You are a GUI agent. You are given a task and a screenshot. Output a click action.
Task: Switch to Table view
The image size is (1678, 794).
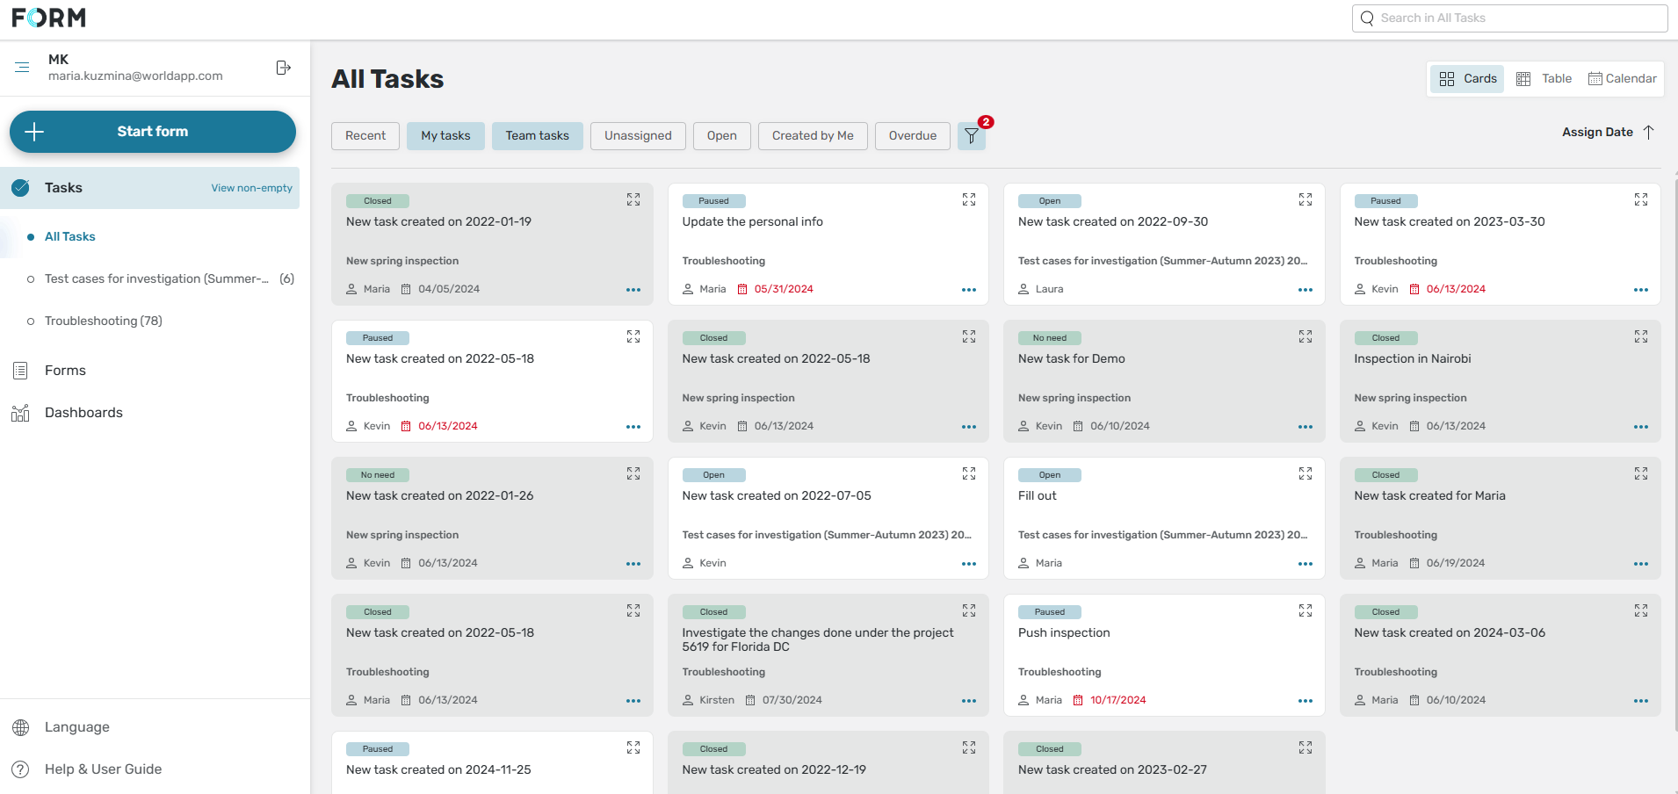[x=1544, y=79]
